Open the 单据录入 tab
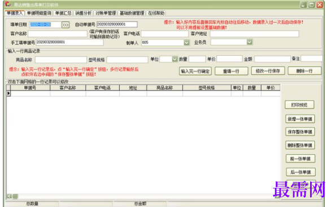Image resolution: width=336 pixels, height=207 pixels. (x=15, y=13)
